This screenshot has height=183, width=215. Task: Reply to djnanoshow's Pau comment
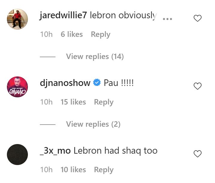[104, 102]
